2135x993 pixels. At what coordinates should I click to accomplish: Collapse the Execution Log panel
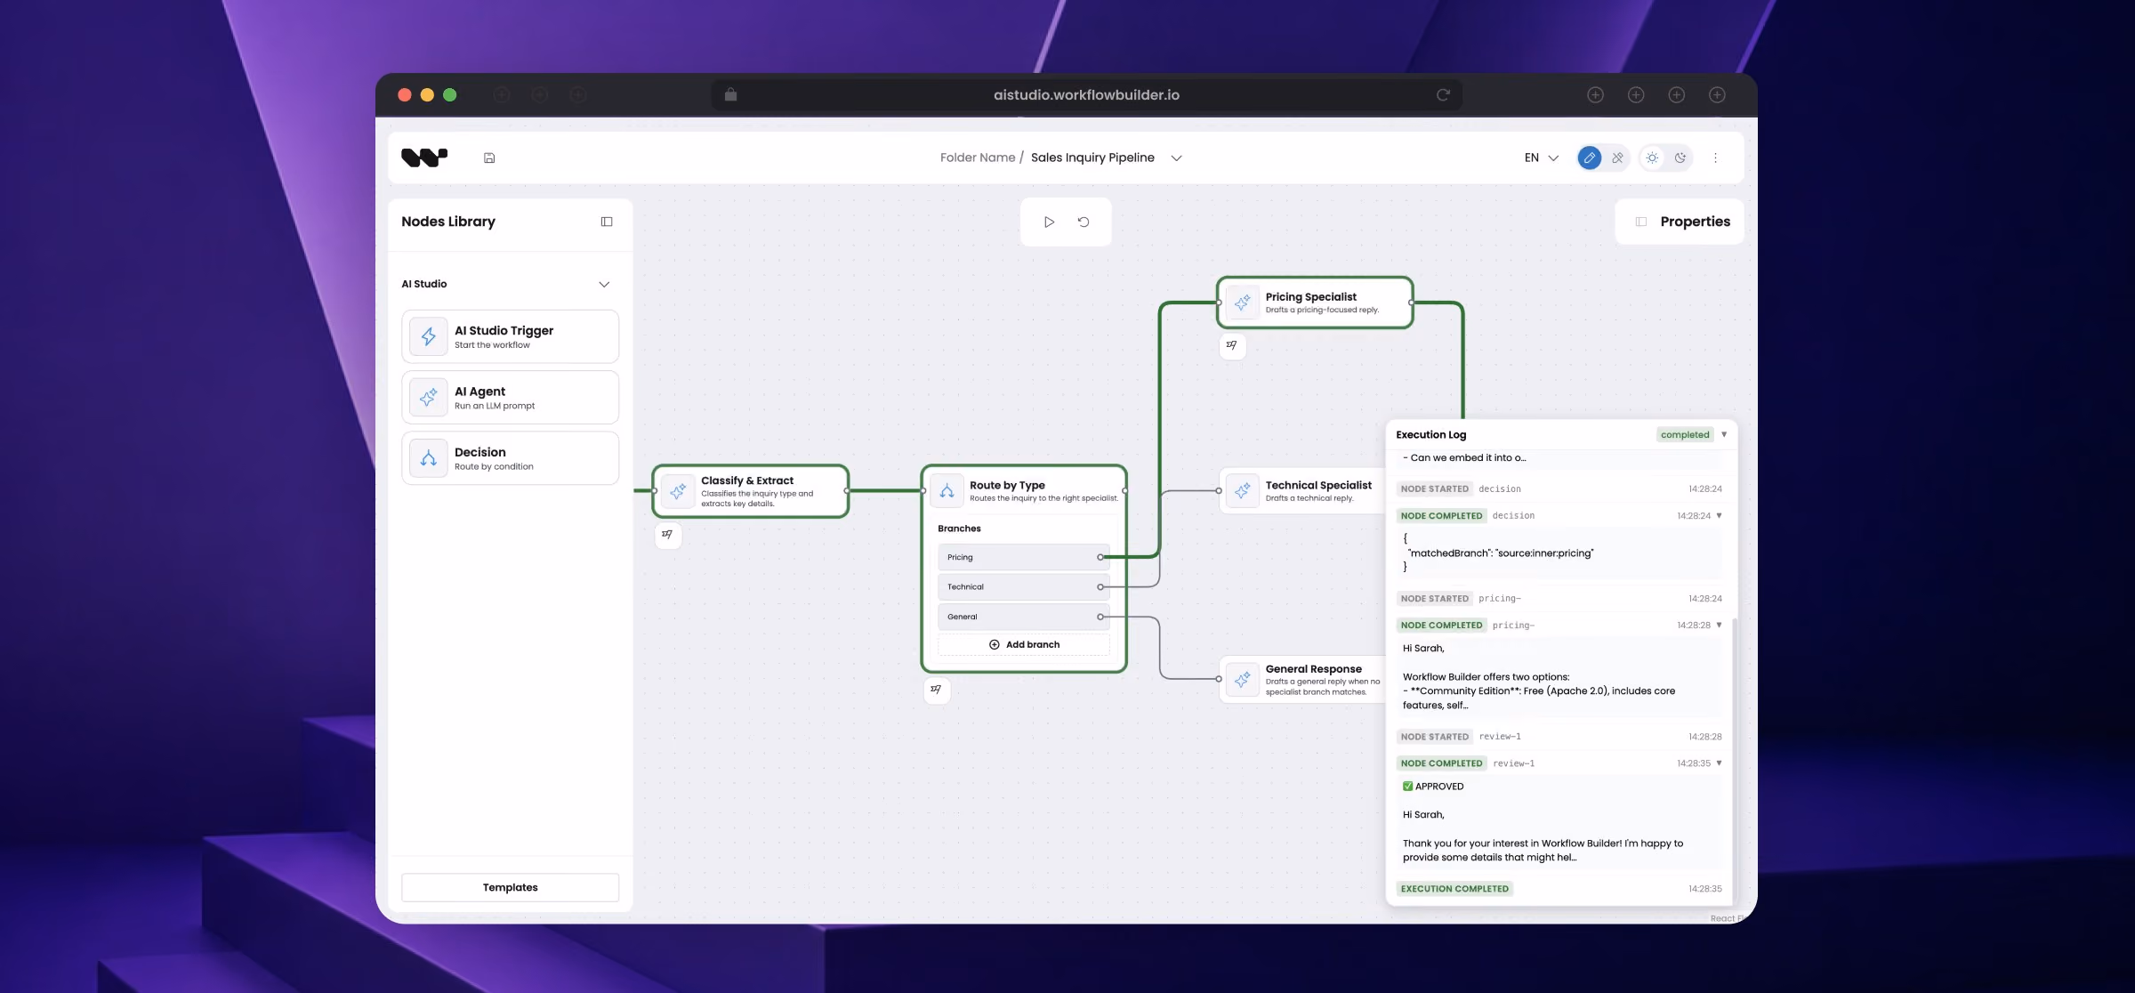click(1724, 434)
